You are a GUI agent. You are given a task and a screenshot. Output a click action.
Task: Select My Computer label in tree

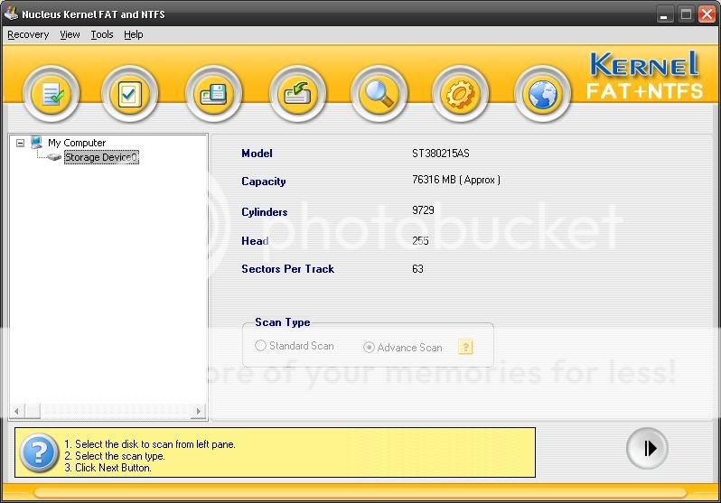coord(77,143)
